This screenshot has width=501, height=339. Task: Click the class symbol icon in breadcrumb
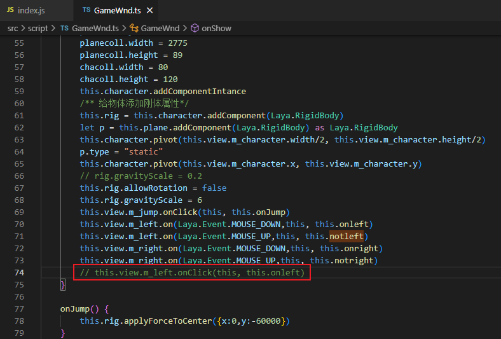click(134, 28)
